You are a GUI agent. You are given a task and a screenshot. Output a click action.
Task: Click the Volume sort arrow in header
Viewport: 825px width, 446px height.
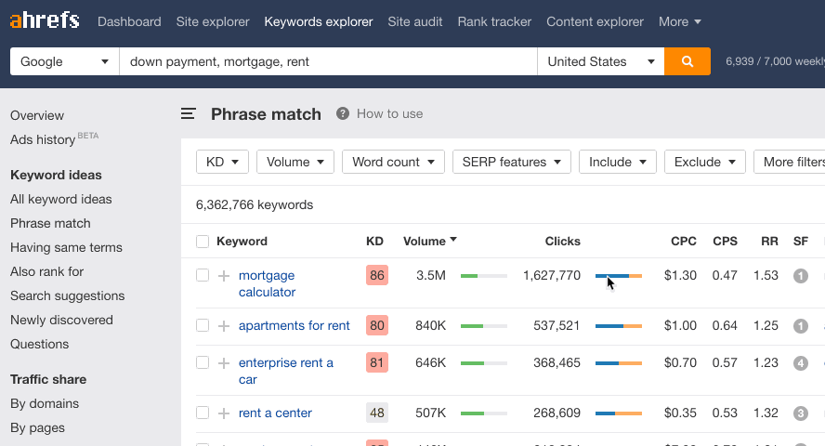click(453, 240)
